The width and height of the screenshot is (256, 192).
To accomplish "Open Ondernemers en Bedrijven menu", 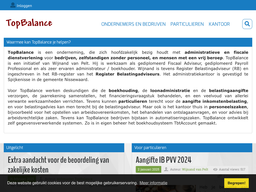I will pyautogui.click(x=133, y=24).
